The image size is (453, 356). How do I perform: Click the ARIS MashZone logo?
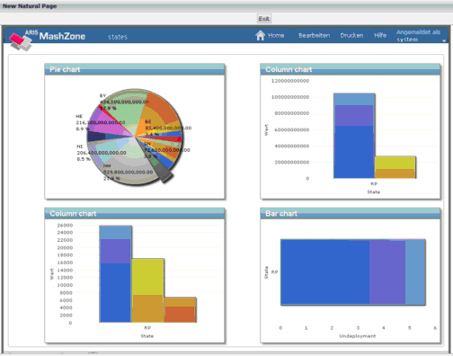pos(48,39)
